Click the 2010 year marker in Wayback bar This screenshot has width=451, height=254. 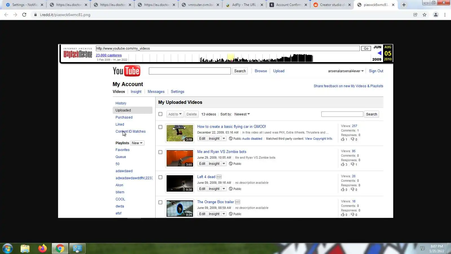click(388, 59)
